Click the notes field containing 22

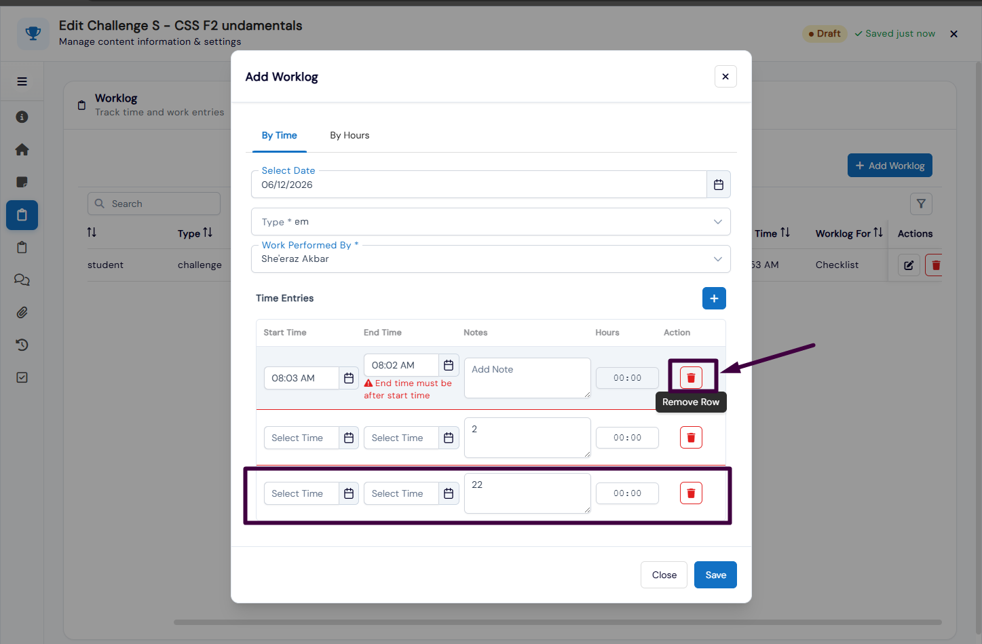527,493
